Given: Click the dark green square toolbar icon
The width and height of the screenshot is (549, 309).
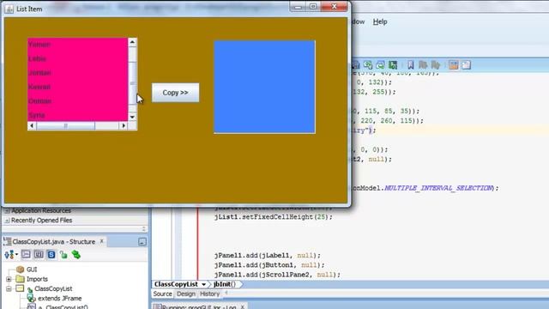Looking at the screenshot, I should tap(393, 65).
